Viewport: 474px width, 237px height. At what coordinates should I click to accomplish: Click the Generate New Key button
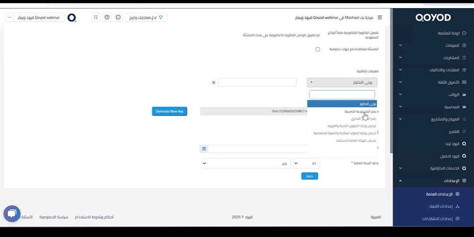(170, 111)
